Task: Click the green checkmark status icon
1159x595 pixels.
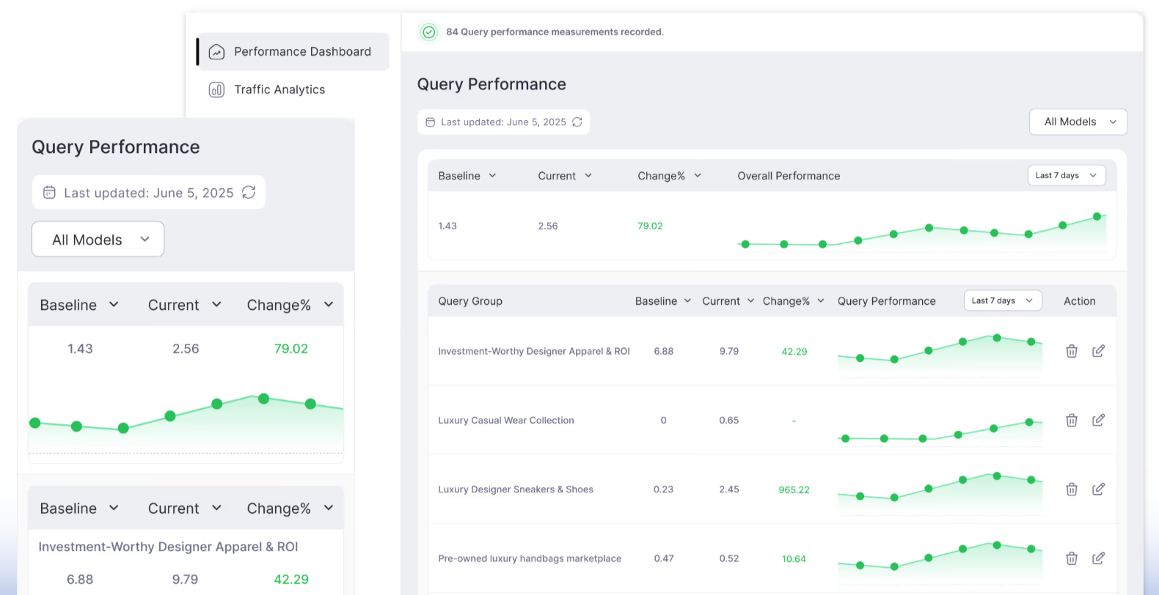Action: (429, 32)
